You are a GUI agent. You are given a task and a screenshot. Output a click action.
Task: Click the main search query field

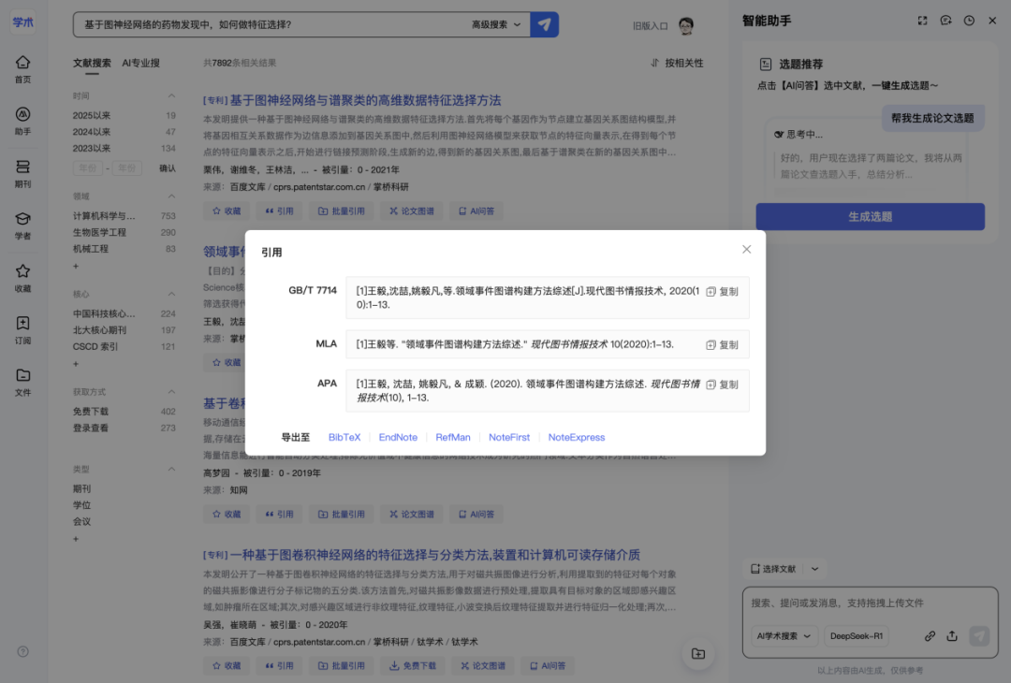(x=271, y=24)
